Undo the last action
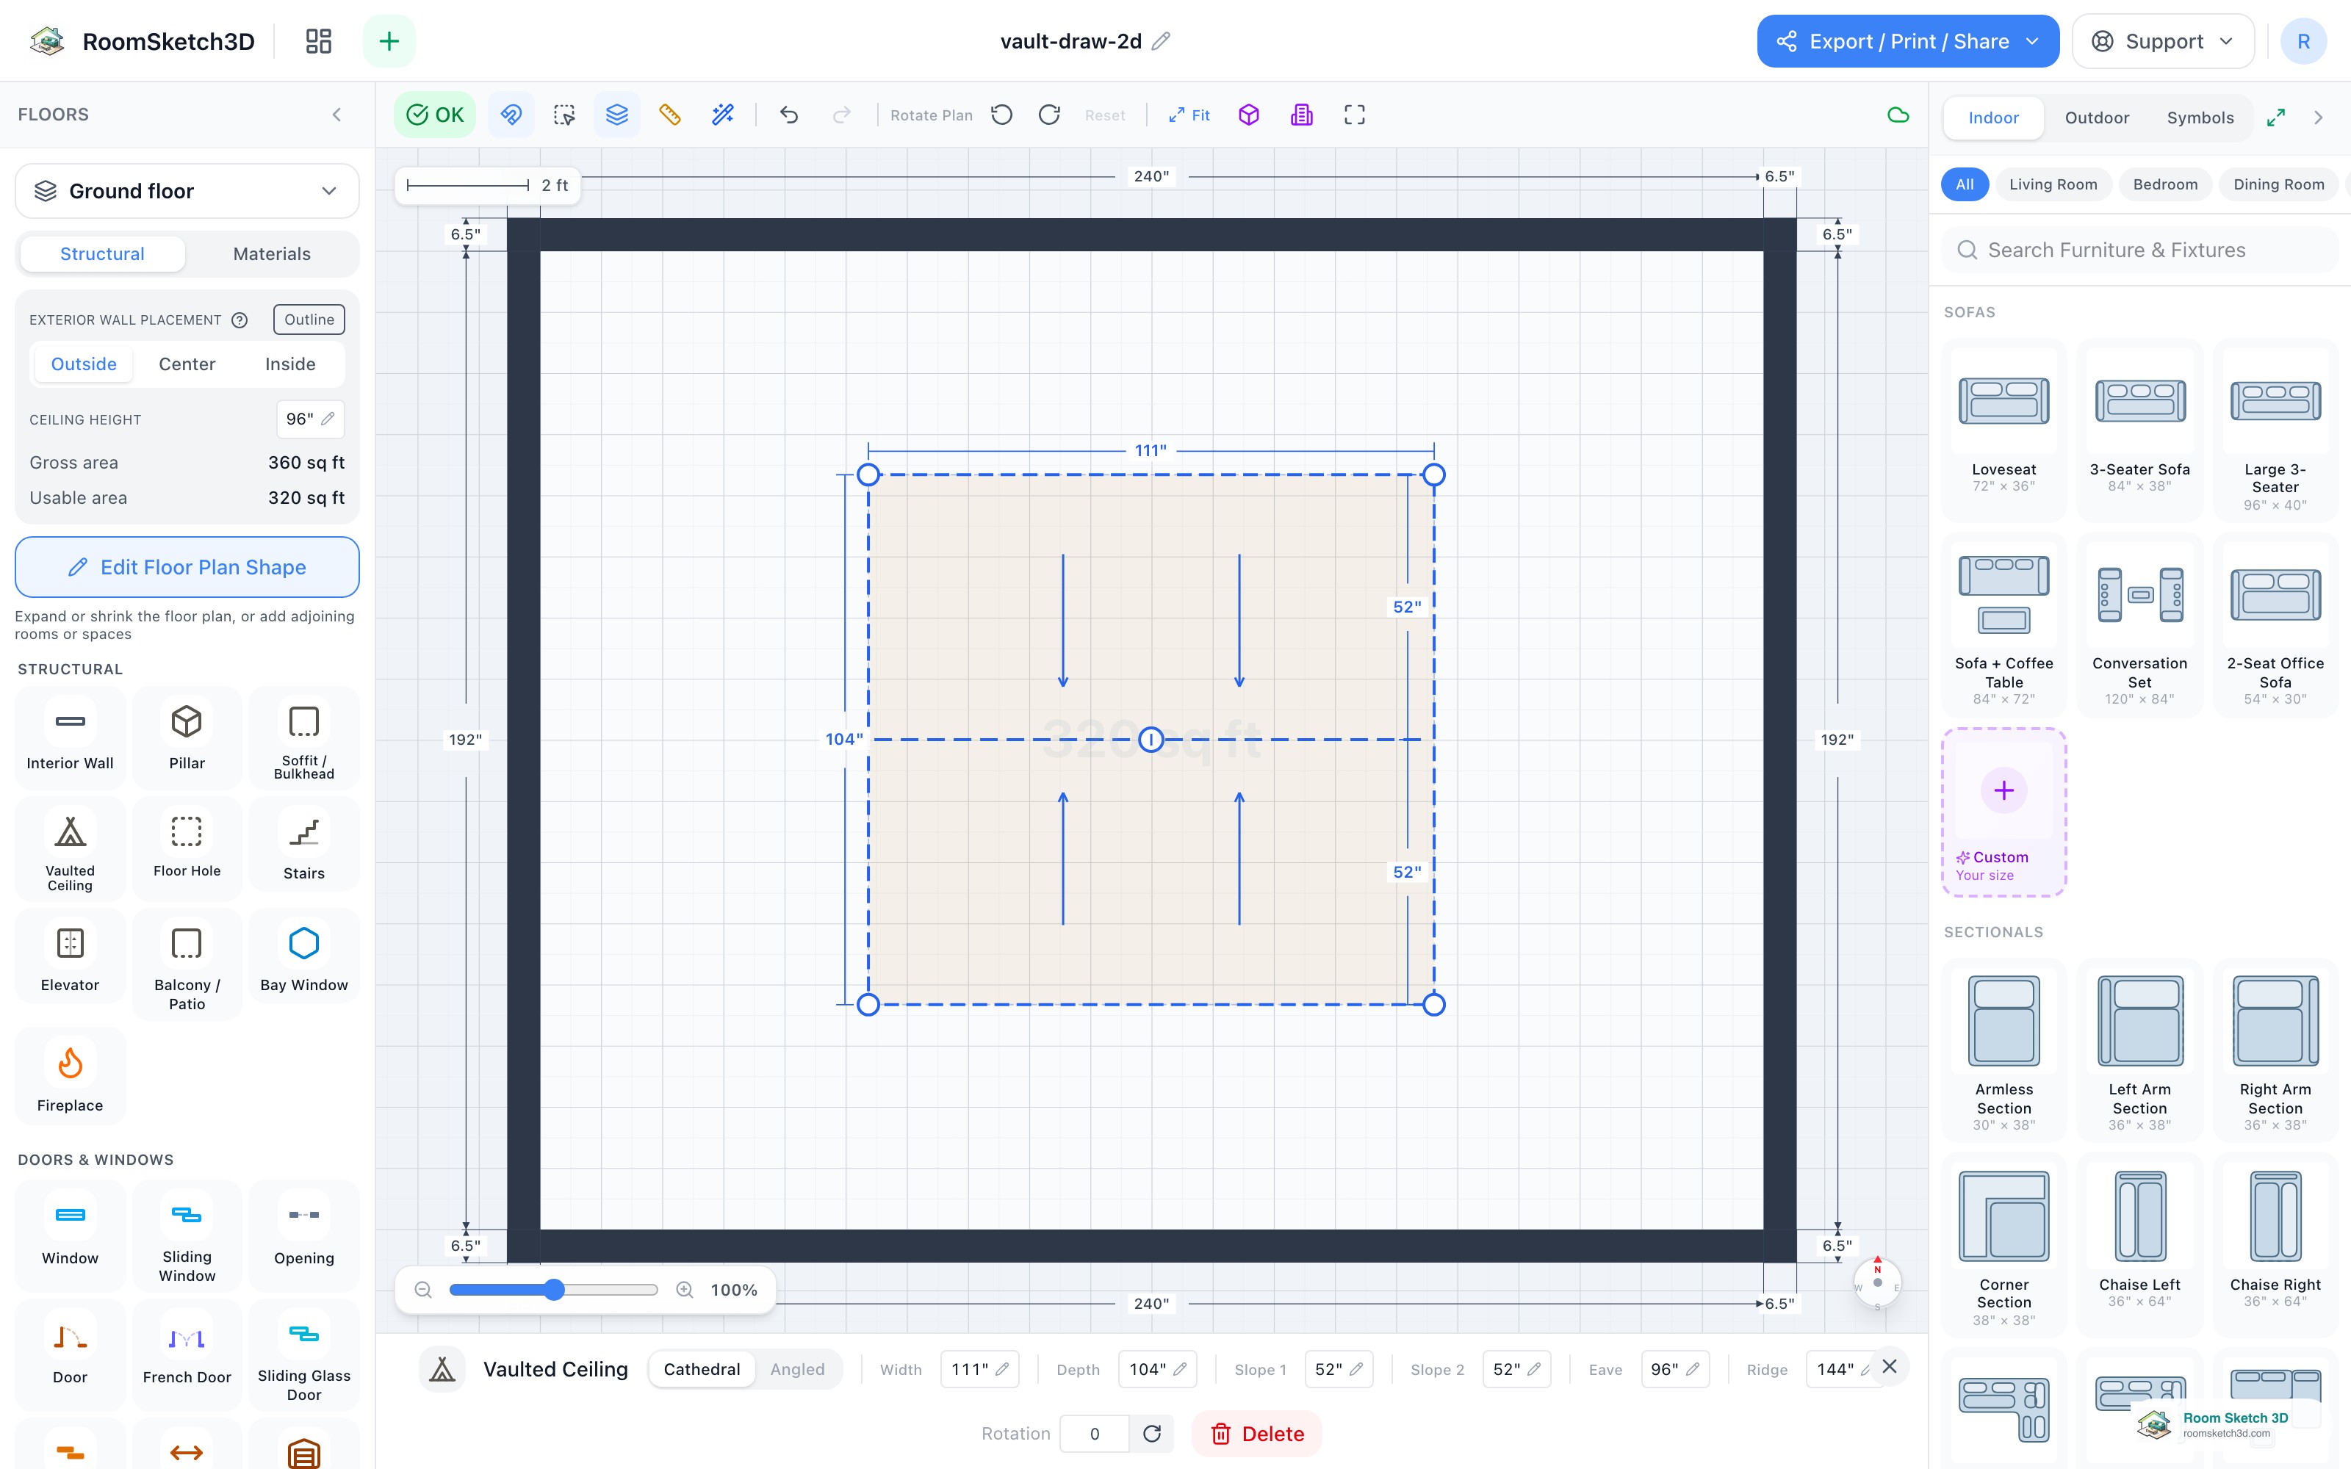Screen dimensions: 2351x1469 (789, 115)
